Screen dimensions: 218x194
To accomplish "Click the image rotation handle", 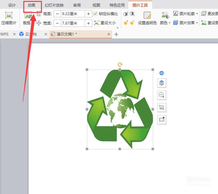I will [x=120, y=65].
